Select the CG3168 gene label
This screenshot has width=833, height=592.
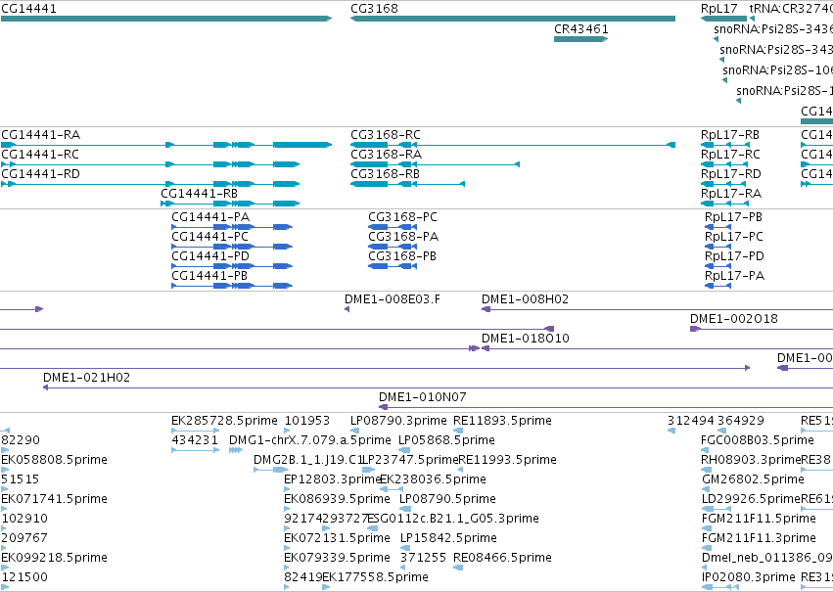pos(374,9)
